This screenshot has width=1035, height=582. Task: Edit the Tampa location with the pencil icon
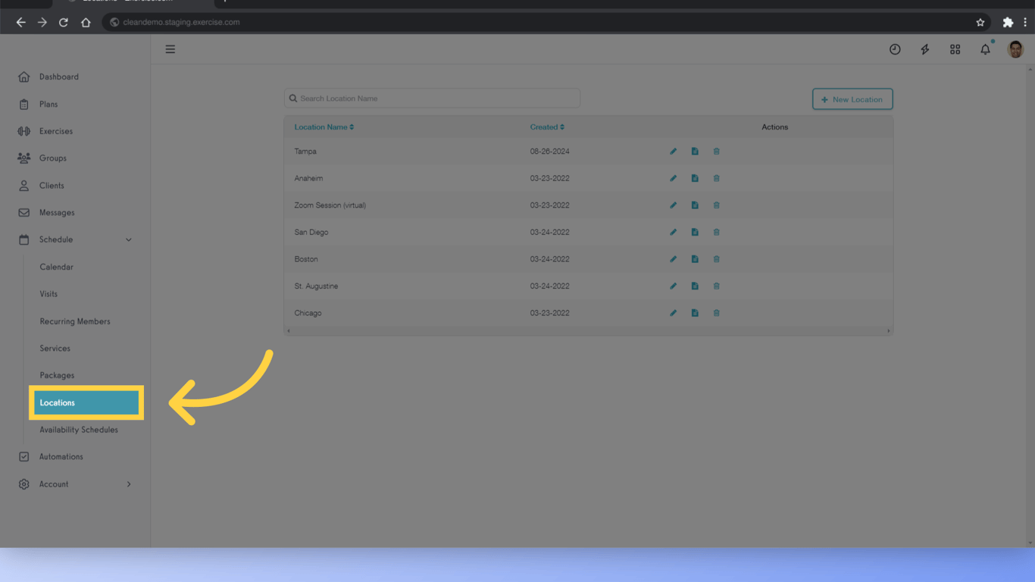(673, 151)
